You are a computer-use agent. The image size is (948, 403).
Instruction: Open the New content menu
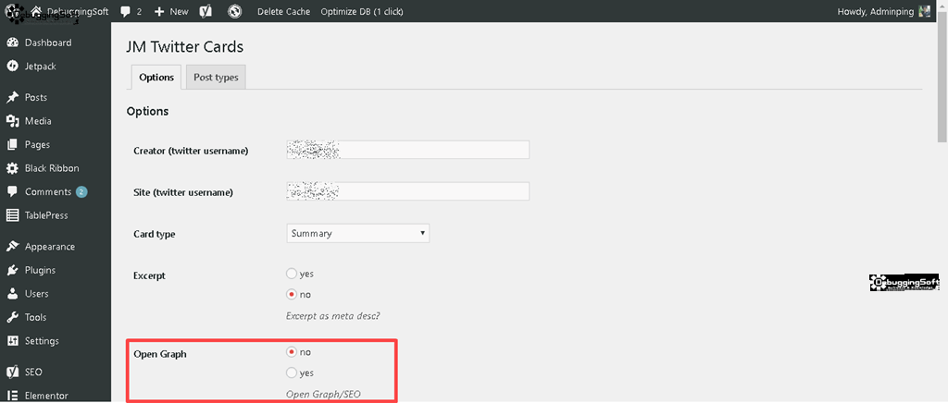(171, 11)
